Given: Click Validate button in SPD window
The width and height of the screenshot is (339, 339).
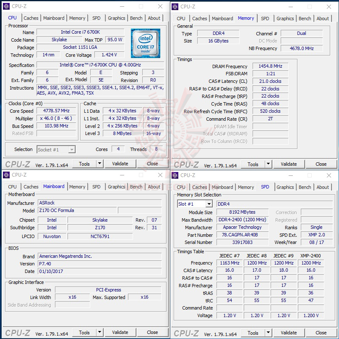Looking at the screenshot, I should point(289,333).
